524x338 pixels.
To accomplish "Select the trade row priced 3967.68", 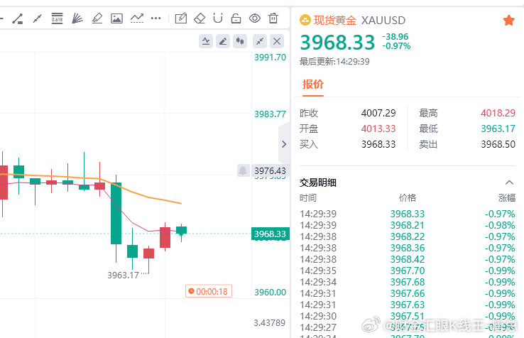I will [x=408, y=282].
